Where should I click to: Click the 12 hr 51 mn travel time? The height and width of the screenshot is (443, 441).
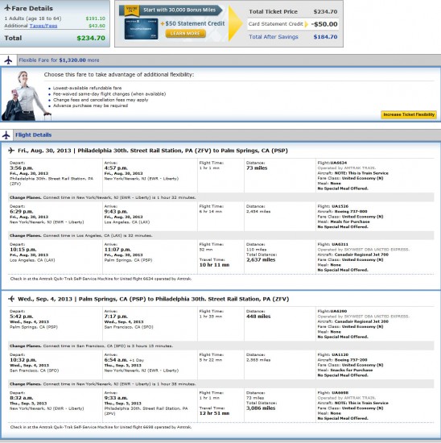pos(214,413)
